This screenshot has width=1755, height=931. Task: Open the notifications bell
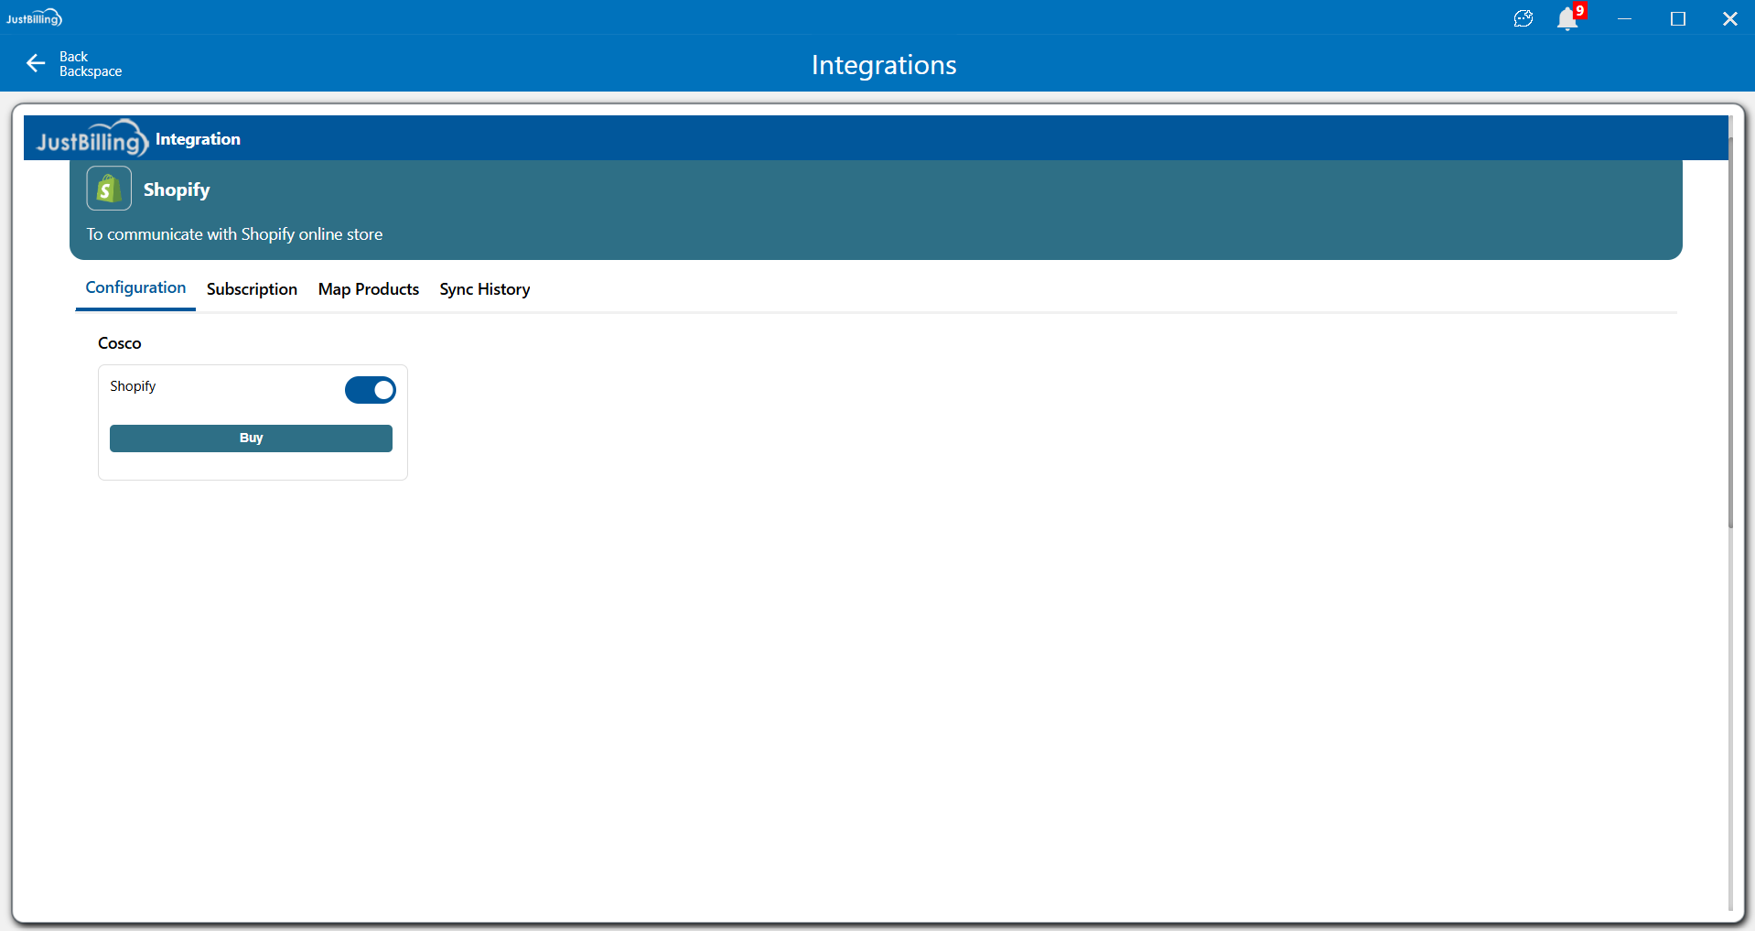(x=1567, y=19)
